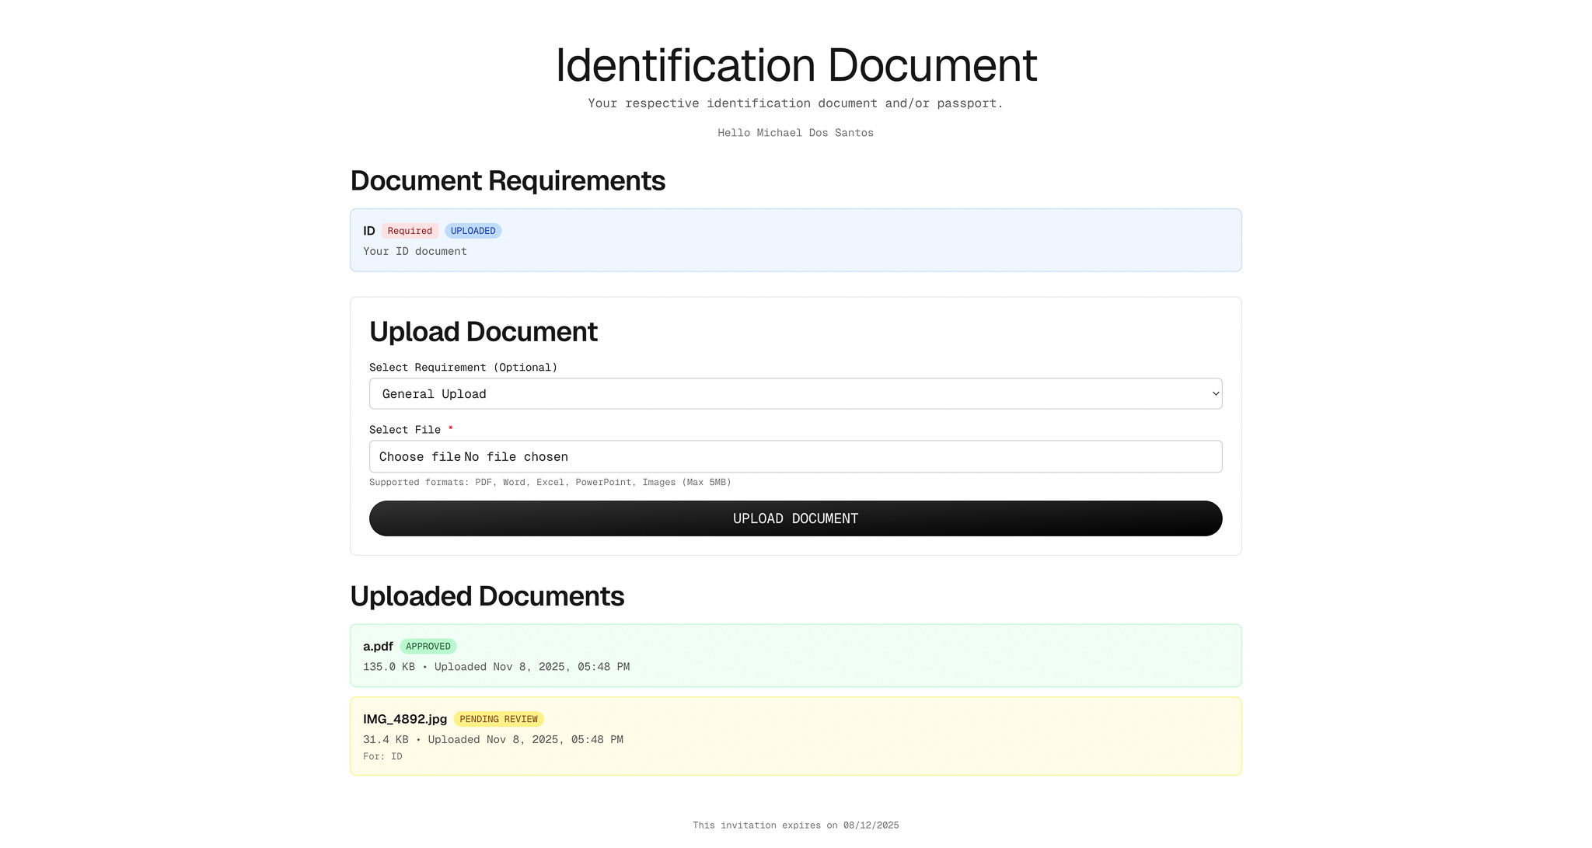
Task: Click the IMG_4892.jpg file name
Action: [405, 719]
